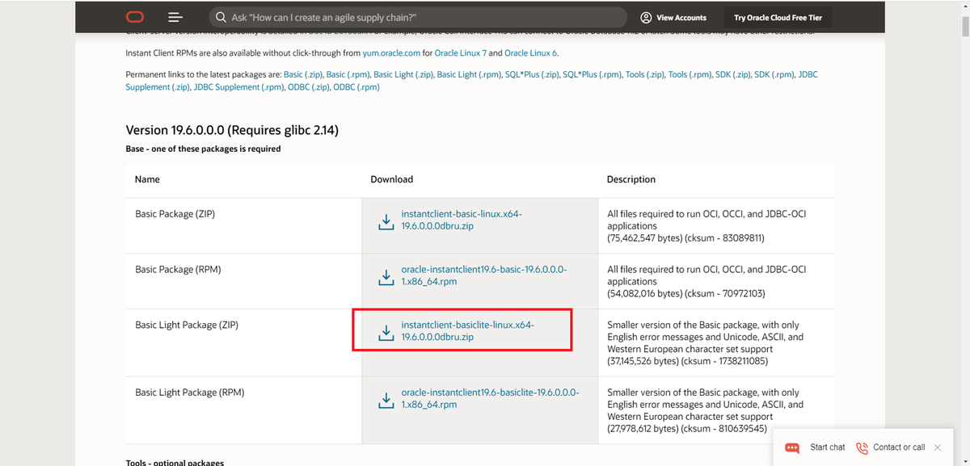The width and height of the screenshot is (970, 466).
Task: Click description with cksum 810639545
Action: click(706, 410)
